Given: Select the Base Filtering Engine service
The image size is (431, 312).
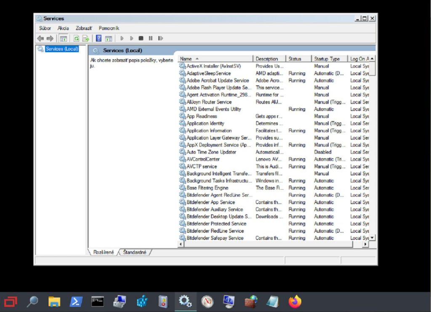Looking at the screenshot, I should 274,188.
